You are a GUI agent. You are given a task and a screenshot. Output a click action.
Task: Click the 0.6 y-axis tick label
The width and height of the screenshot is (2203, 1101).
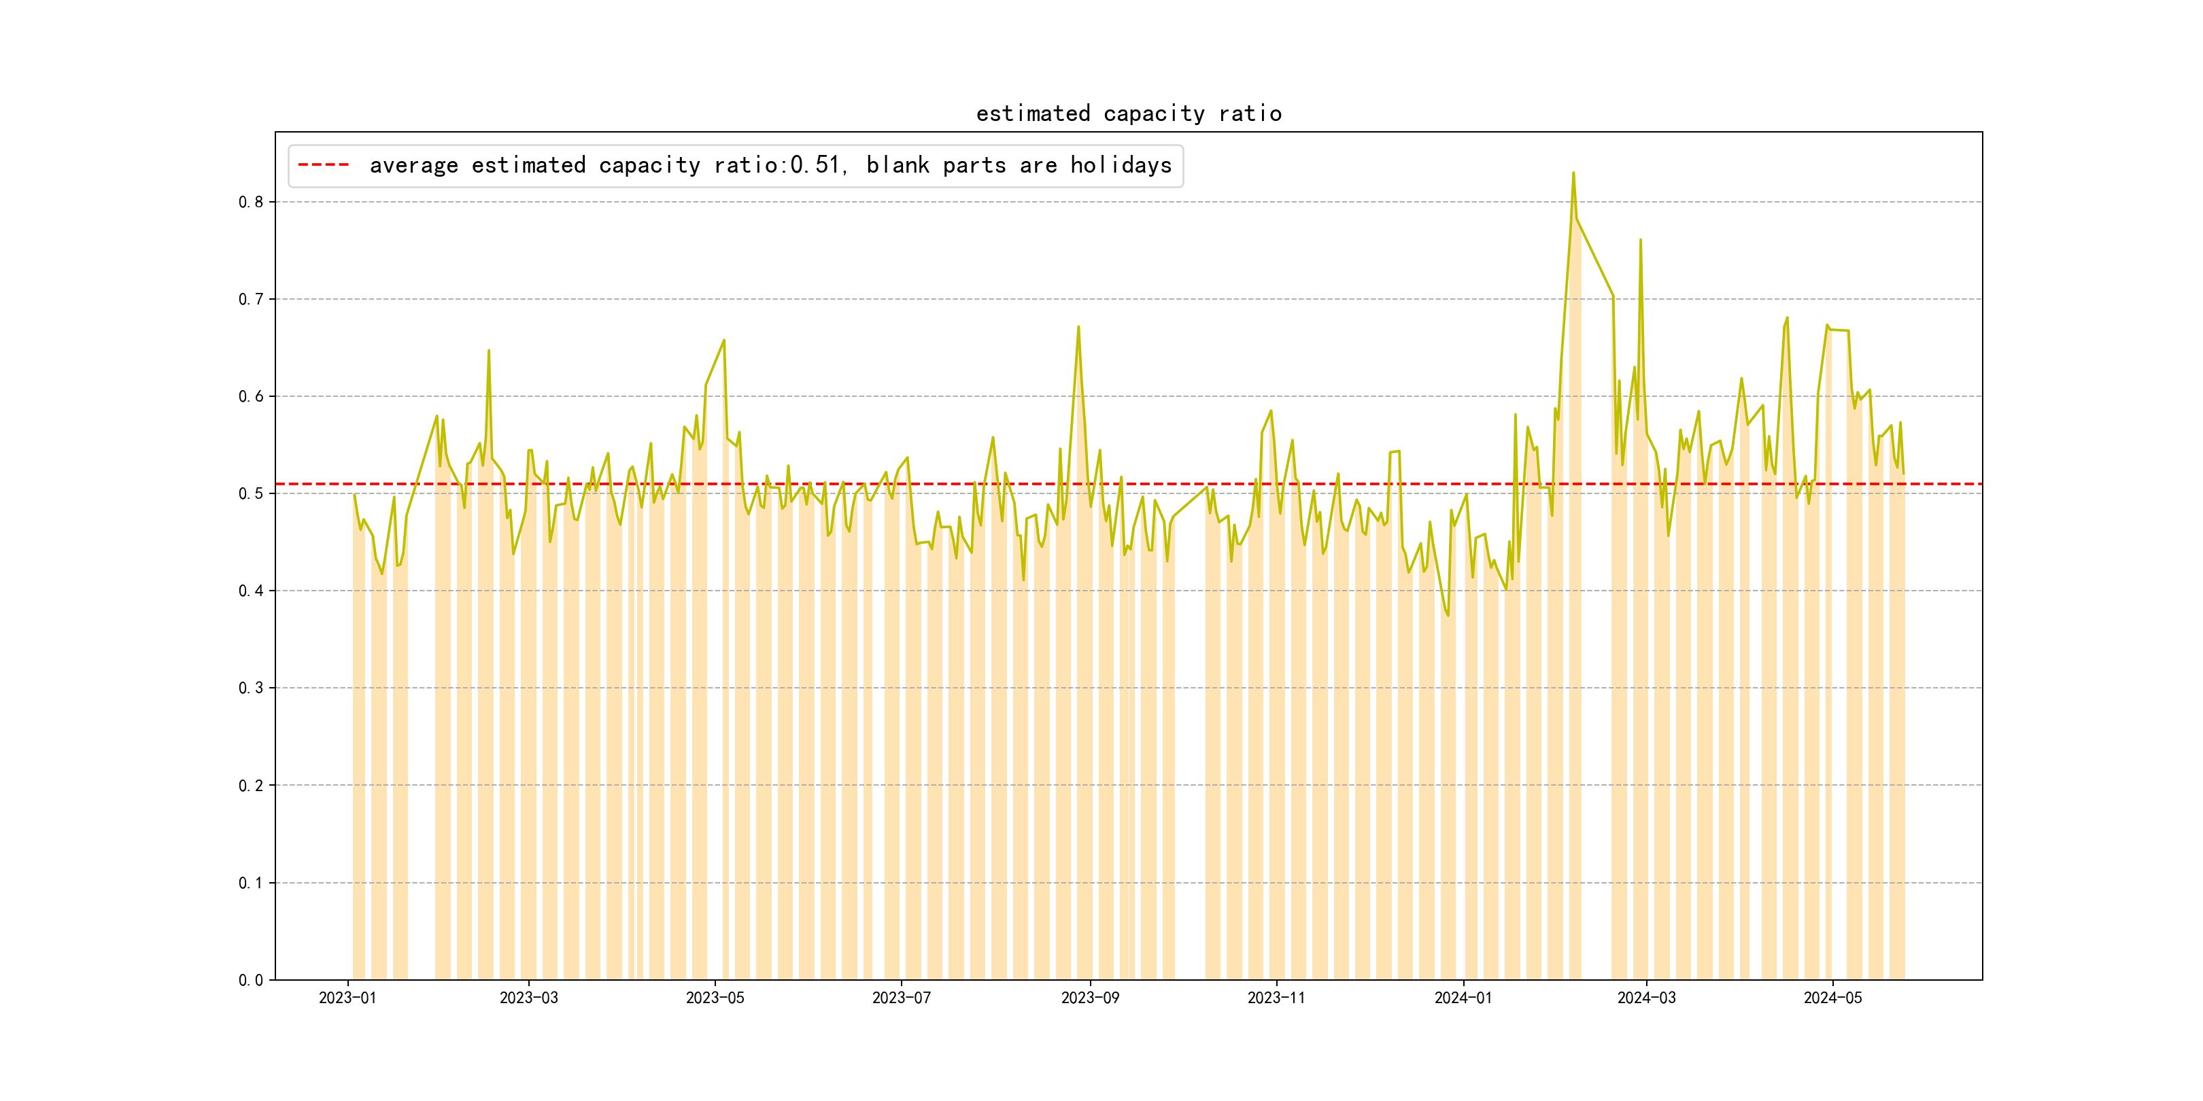[251, 397]
